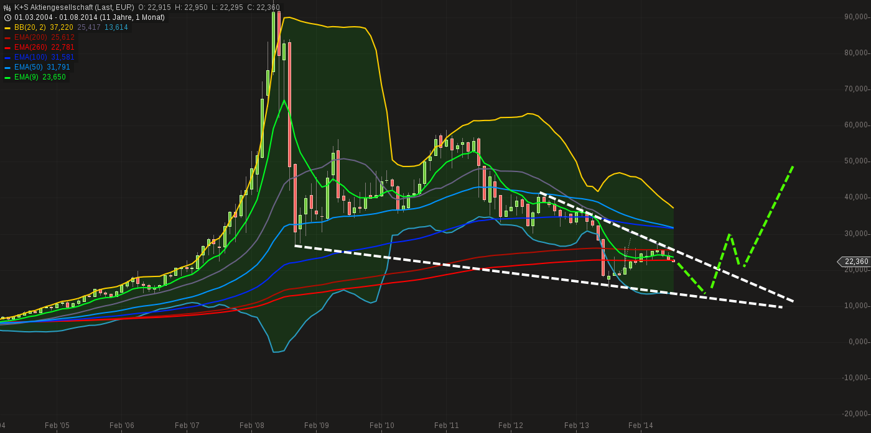This screenshot has height=433, width=871.
Task: Click the 80,000 price axis label
Action: [x=856, y=53]
